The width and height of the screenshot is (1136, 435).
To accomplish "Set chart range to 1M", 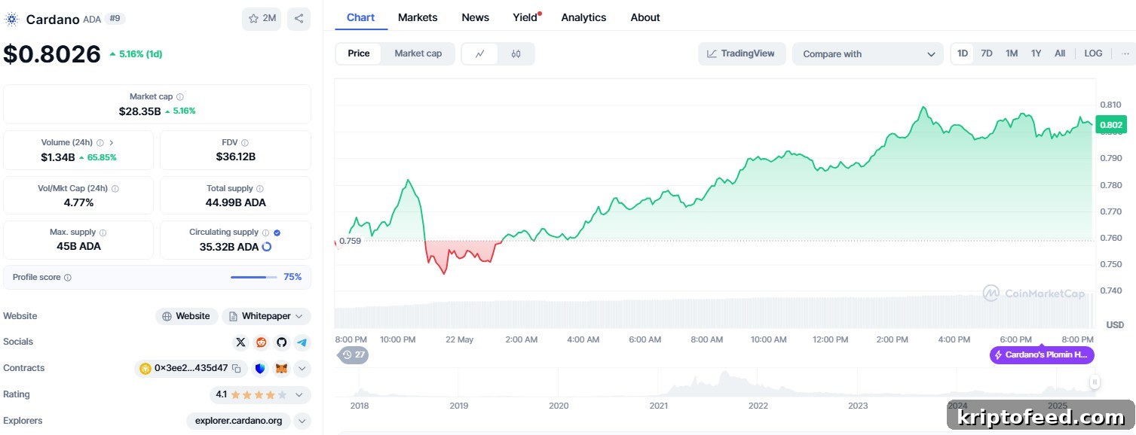I will pyautogui.click(x=1012, y=53).
